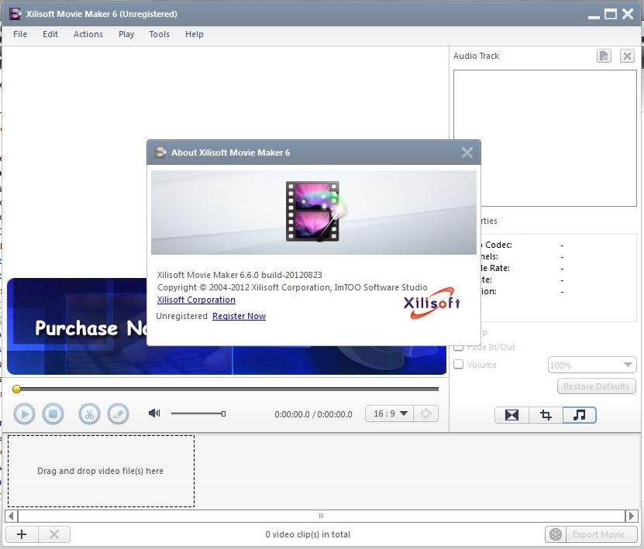Mute audio with the speaker icon
The image size is (644, 549).
154,413
